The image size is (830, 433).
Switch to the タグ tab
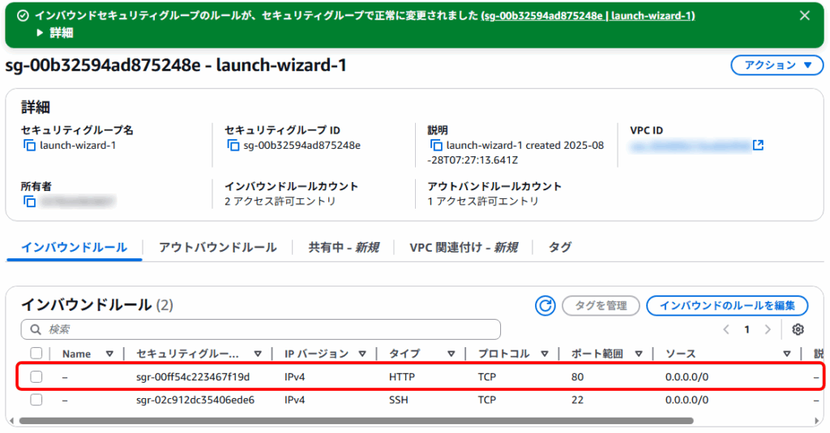coord(559,247)
